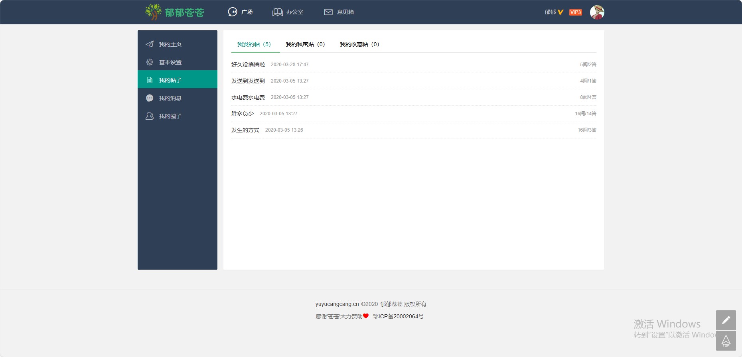742x357 pixels.
Task: Click the date 2020-03-05 13:26
Action: 284,130
